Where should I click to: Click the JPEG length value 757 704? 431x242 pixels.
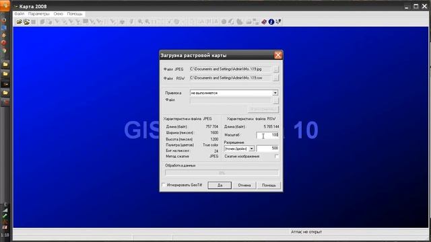coord(211,126)
